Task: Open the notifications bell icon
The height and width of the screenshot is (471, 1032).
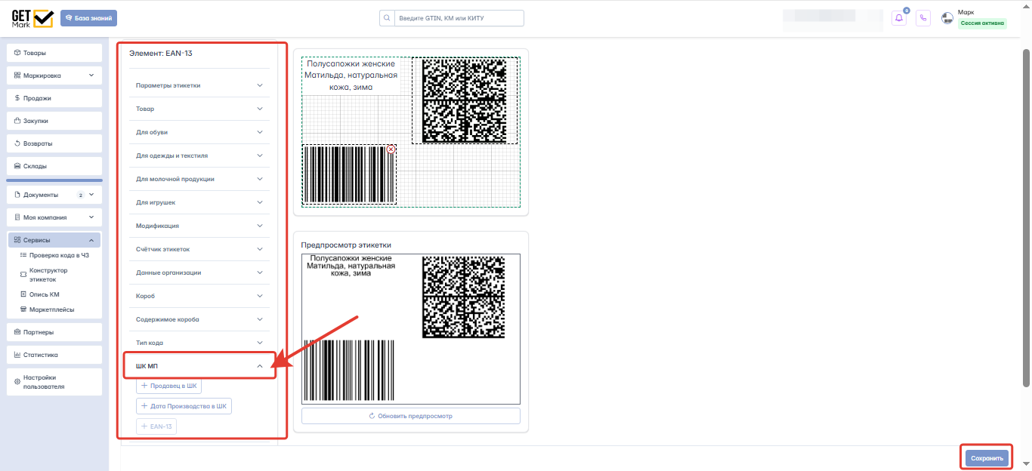Action: click(x=899, y=18)
